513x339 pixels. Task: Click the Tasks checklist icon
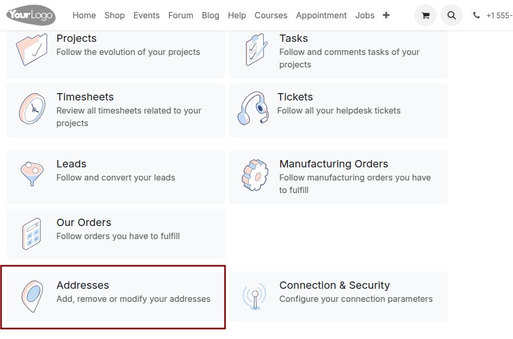point(256,50)
